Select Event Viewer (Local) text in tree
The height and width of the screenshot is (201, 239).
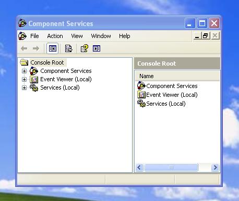click(66, 79)
